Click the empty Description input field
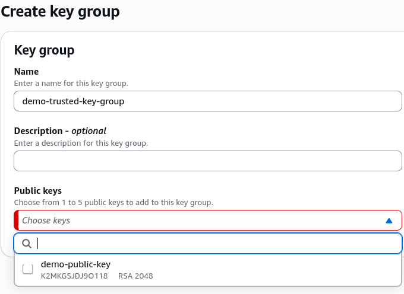This screenshot has height=294, width=404. coord(208,161)
